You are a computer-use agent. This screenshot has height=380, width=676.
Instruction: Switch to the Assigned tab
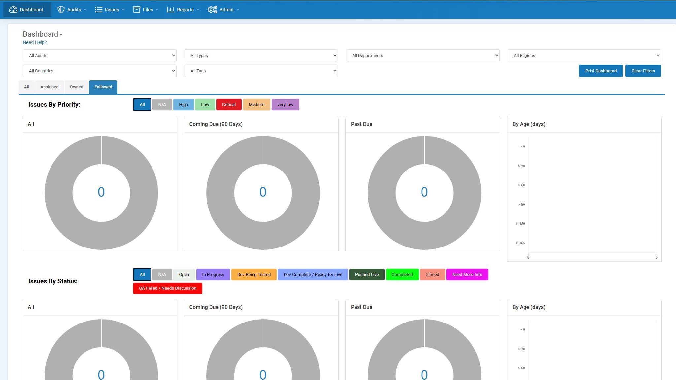pyautogui.click(x=50, y=87)
